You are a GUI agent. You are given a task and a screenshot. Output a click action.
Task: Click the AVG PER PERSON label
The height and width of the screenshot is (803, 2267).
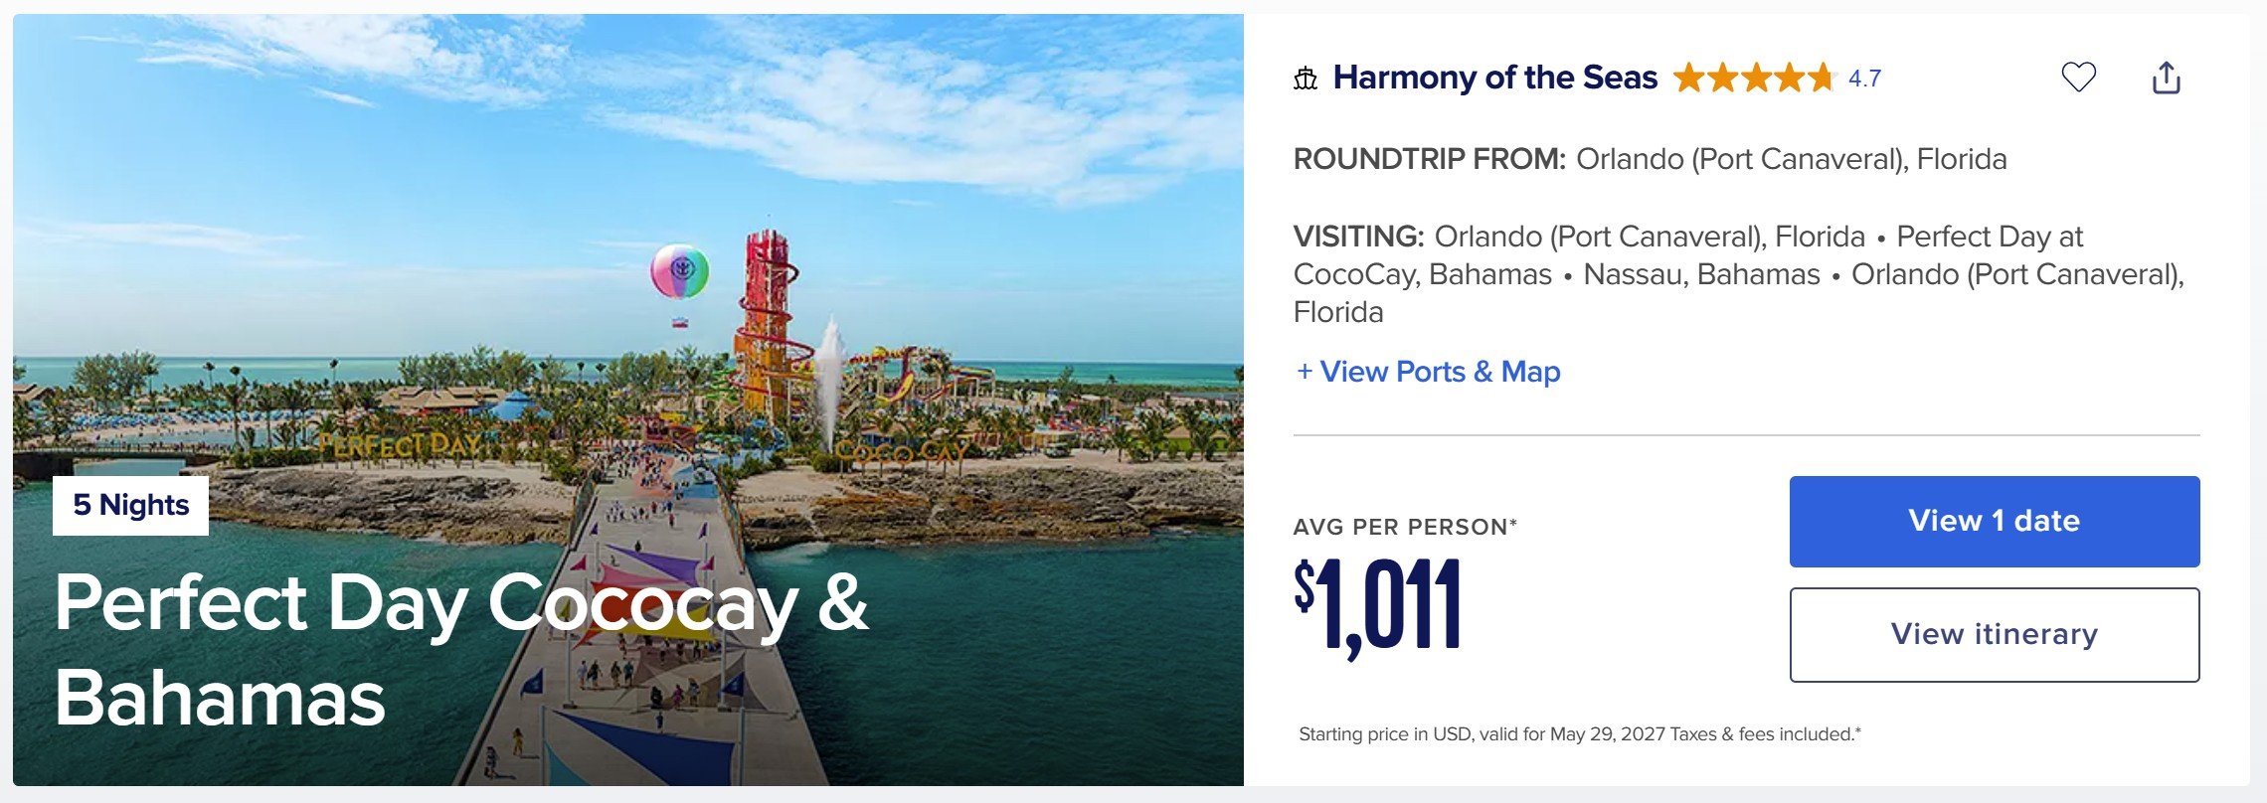pyautogui.click(x=1405, y=527)
